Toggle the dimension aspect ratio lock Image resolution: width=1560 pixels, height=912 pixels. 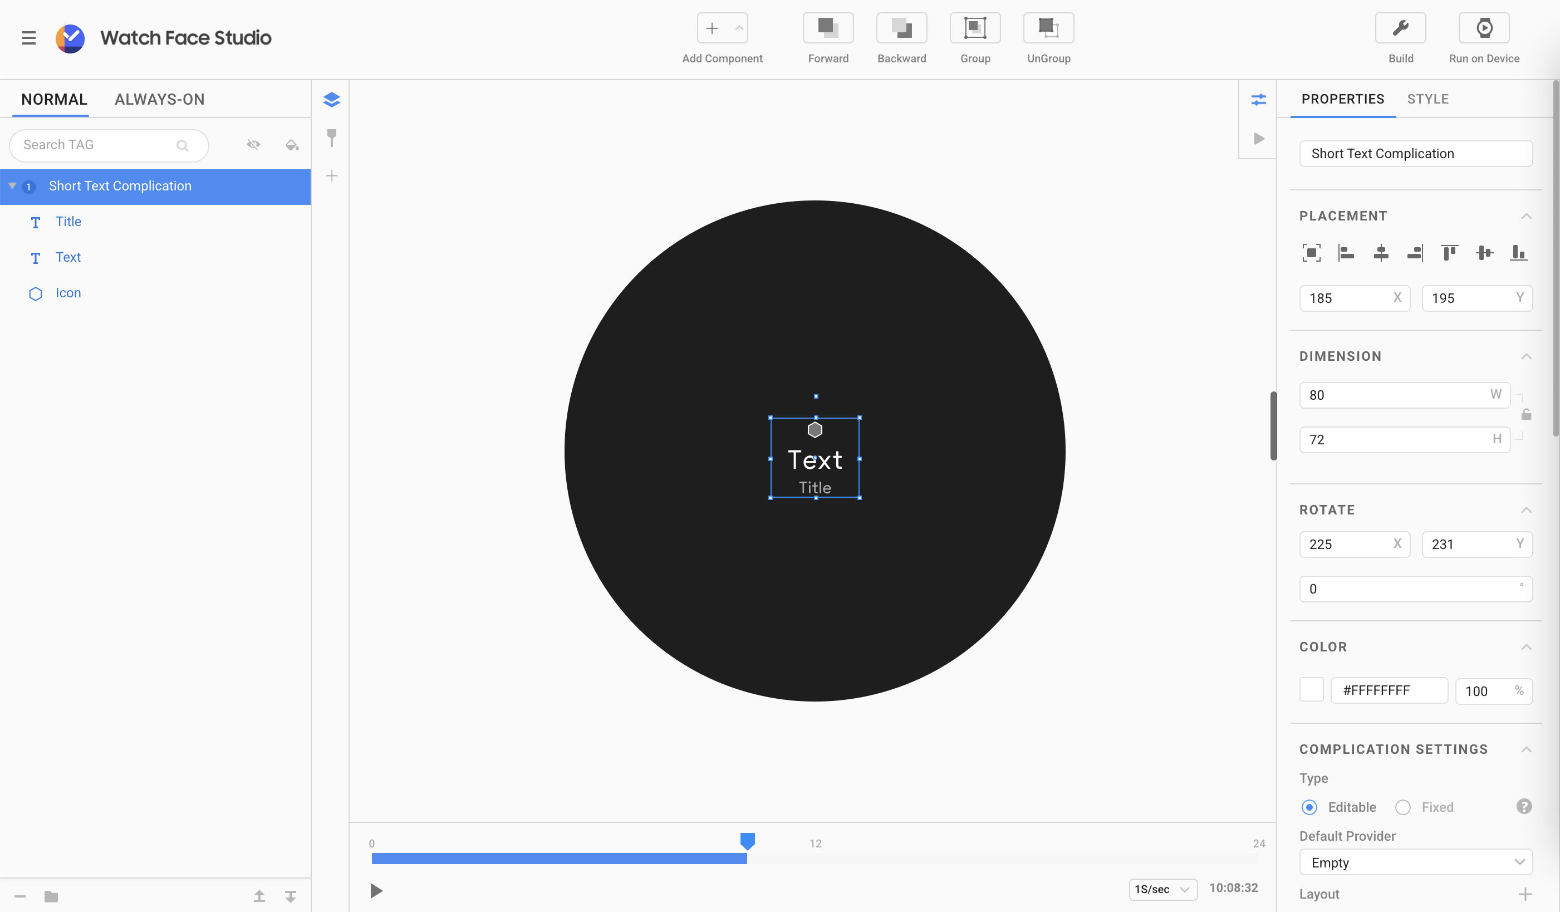[1526, 415]
